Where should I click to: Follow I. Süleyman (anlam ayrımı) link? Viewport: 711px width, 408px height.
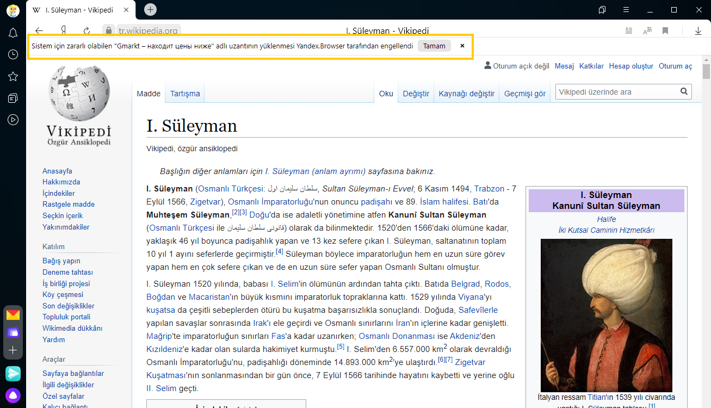click(316, 171)
